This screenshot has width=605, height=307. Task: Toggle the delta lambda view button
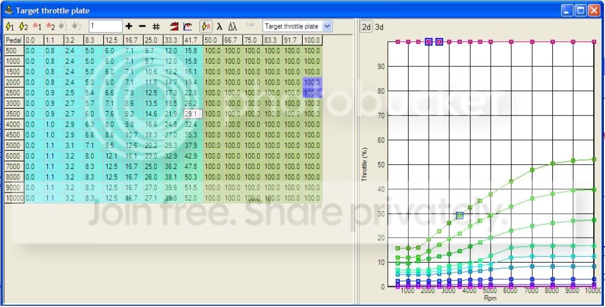[x=232, y=27]
